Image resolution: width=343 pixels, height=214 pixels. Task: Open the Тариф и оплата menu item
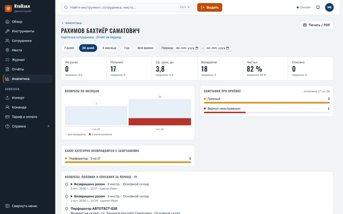(28, 117)
